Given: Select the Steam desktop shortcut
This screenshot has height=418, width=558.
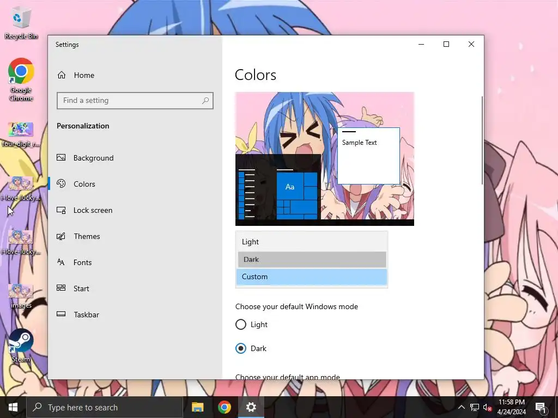Looking at the screenshot, I should click(21, 346).
